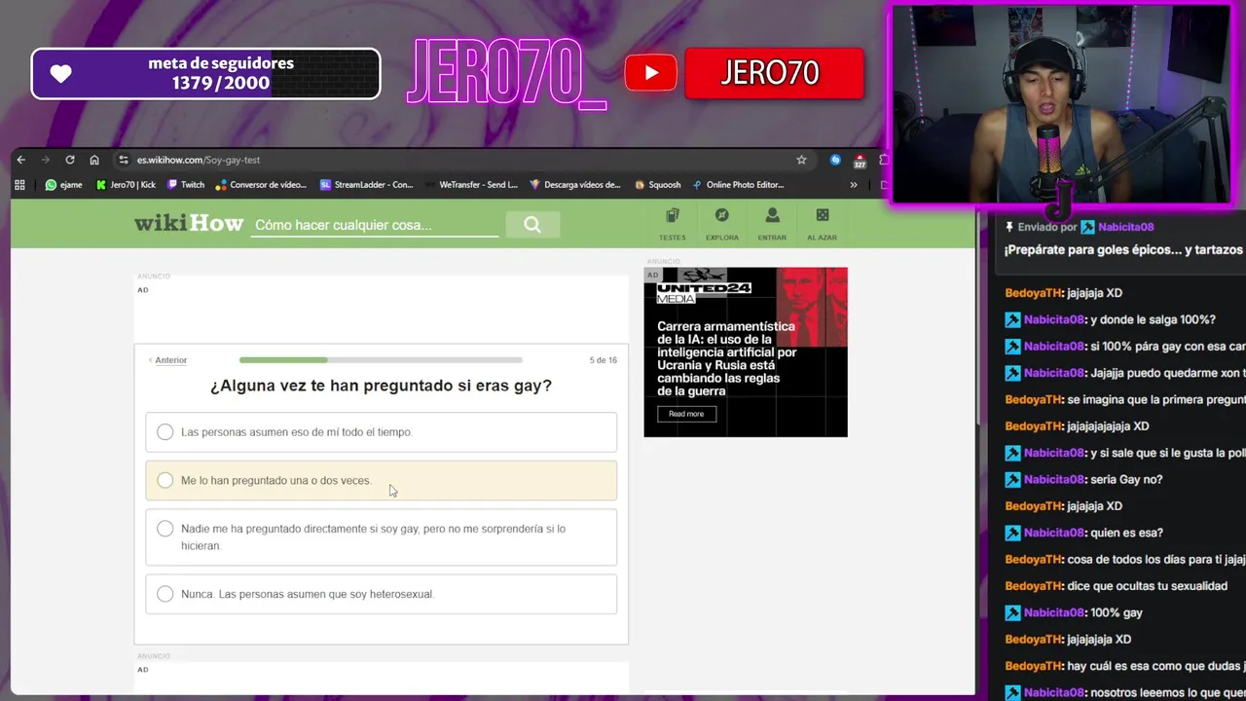Reload the wikiHow page
The height and width of the screenshot is (701, 1246).
pyautogui.click(x=70, y=160)
